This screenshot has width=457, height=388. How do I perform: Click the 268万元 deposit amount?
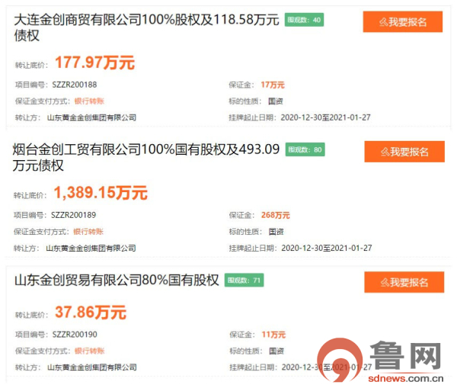click(276, 215)
